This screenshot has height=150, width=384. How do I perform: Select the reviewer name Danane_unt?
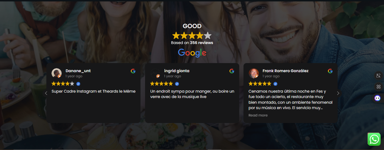pos(78,71)
